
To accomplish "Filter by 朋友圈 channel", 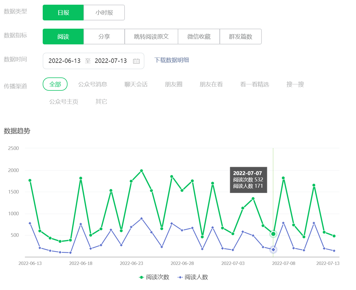I will point(174,84).
